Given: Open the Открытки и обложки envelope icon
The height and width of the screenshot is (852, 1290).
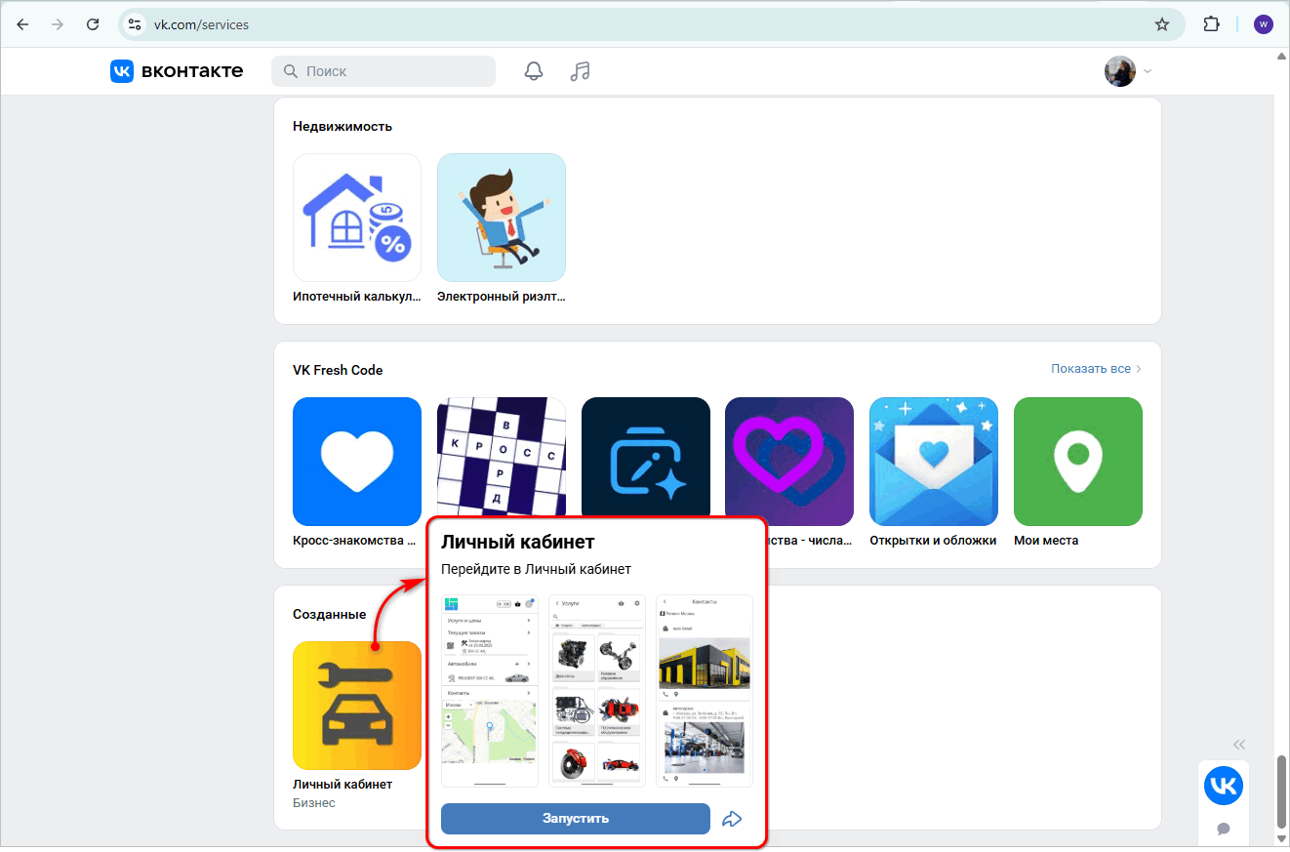Looking at the screenshot, I should (933, 462).
